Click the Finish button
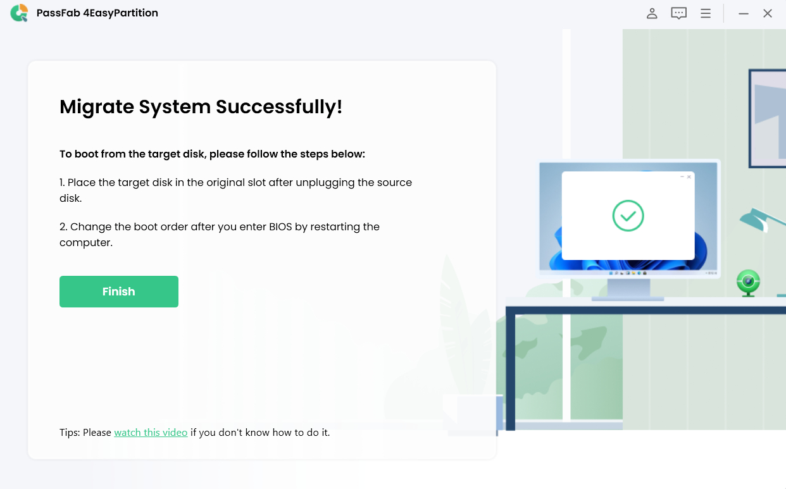Image resolution: width=786 pixels, height=489 pixels. click(118, 291)
